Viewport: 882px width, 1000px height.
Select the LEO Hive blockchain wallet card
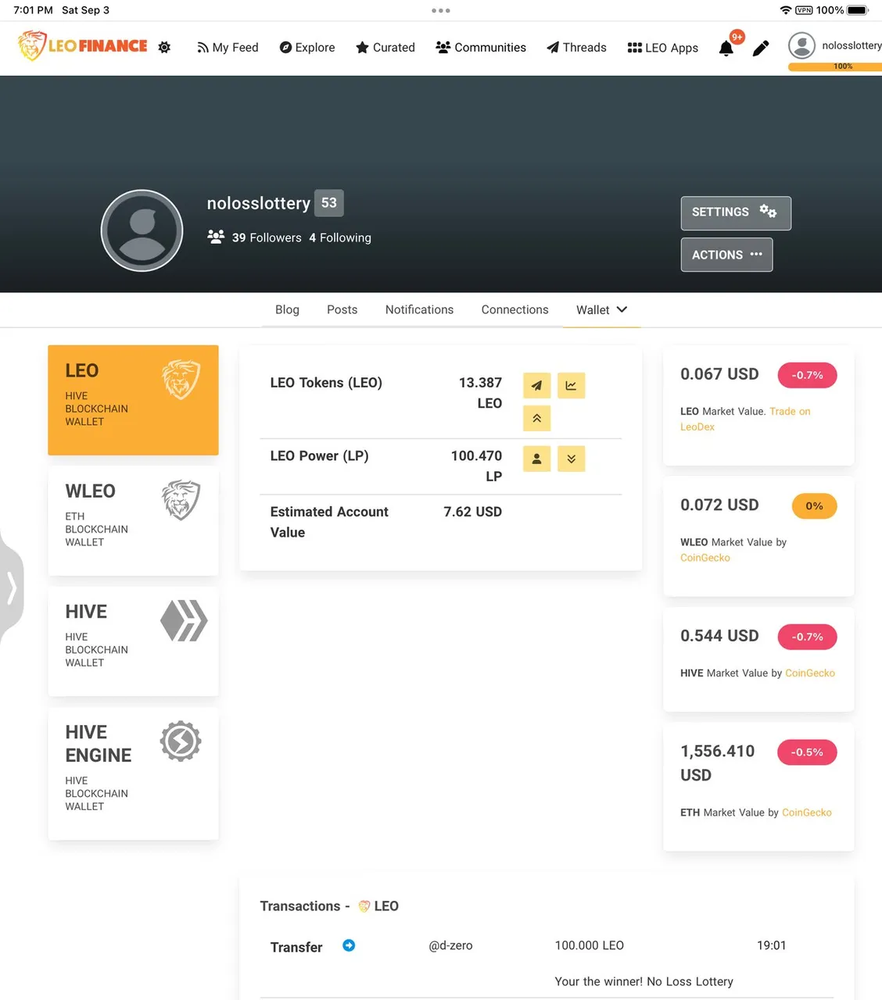click(133, 400)
